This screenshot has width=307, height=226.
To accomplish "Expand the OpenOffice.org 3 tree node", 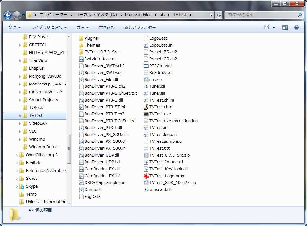I will 17,155.
